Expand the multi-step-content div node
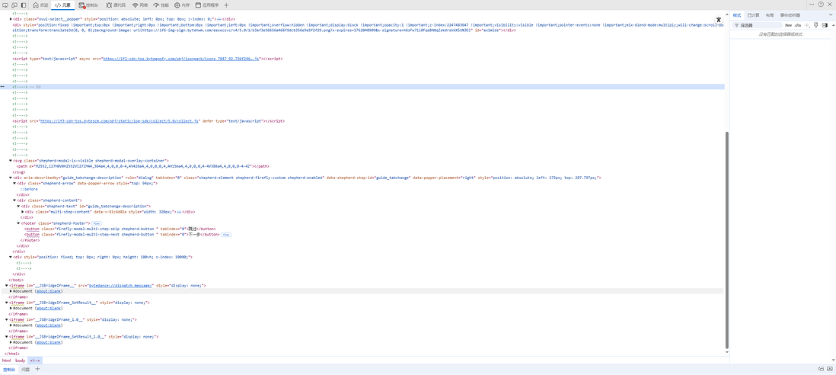Image resolution: width=836 pixels, height=375 pixels. point(23,211)
